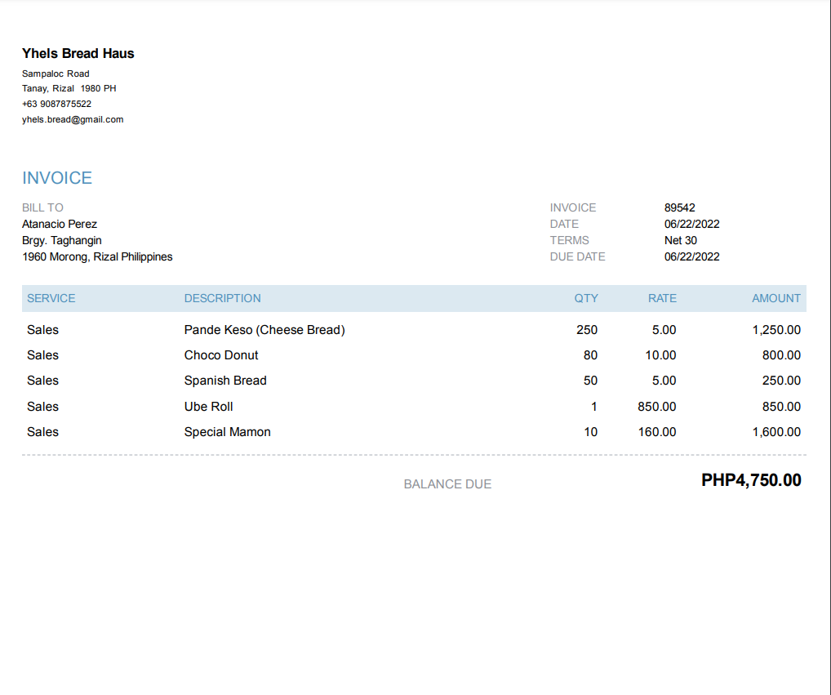Select Pande Keso (Cheese Bread) description
This screenshot has height=695, width=831.
pos(264,330)
